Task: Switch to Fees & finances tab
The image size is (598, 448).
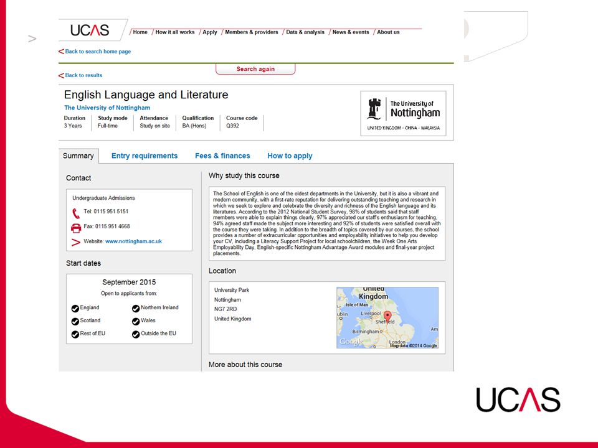Action: point(222,156)
